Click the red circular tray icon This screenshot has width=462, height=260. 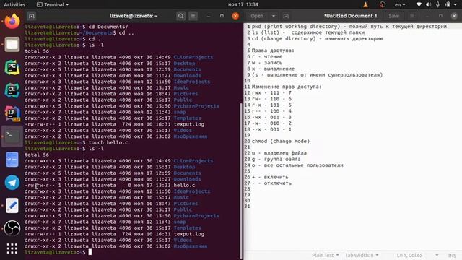(x=383, y=4)
